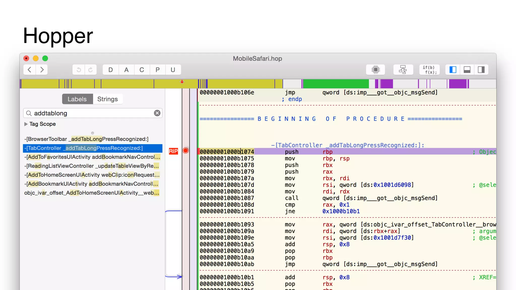This screenshot has width=516, height=290.
Task: Click the red breakpoint dot at 1000b1074
Action: [x=186, y=151]
